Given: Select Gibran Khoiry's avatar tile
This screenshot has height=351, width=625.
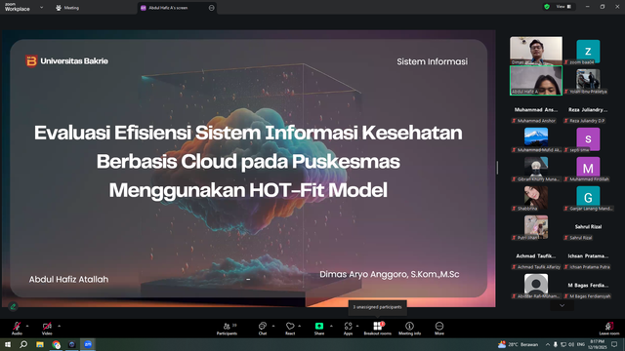Looking at the screenshot, I should coord(536,169).
